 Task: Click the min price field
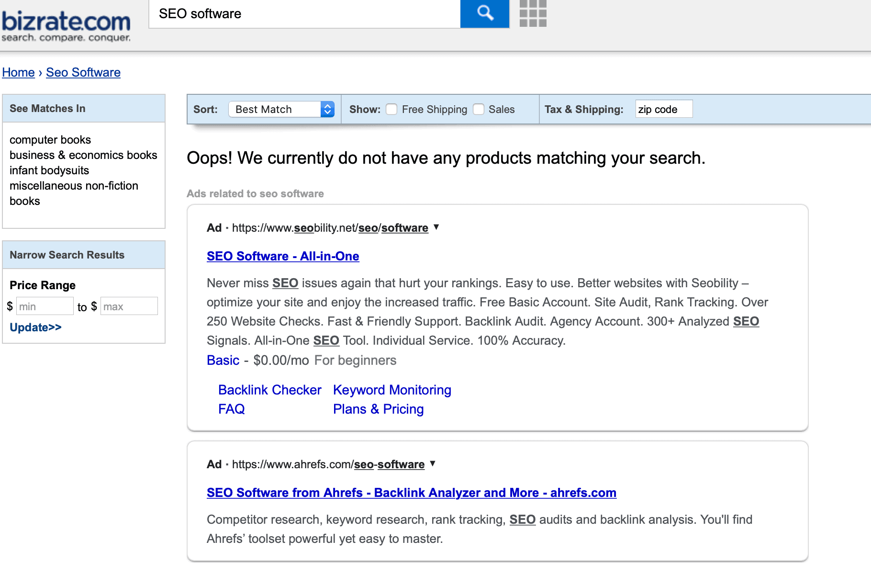coord(45,306)
